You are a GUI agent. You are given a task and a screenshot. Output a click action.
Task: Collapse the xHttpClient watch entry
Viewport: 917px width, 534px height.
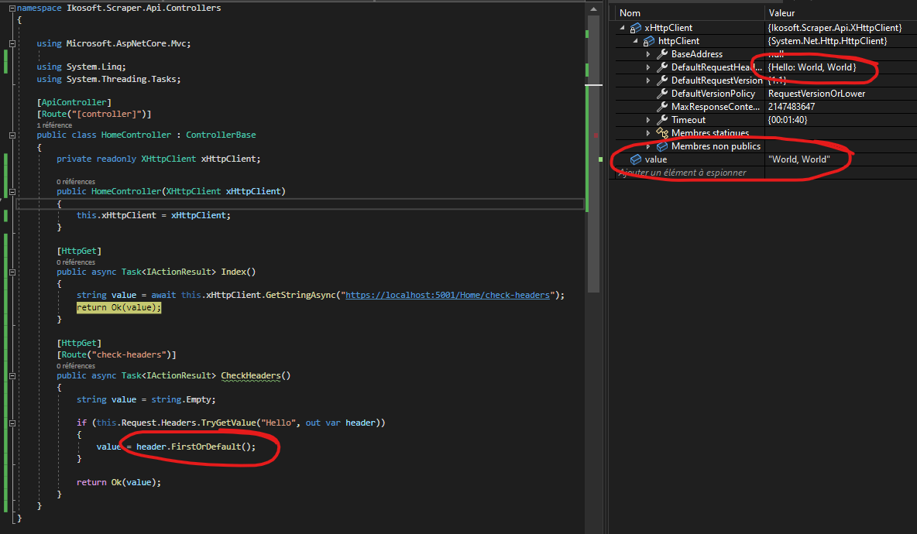point(622,27)
